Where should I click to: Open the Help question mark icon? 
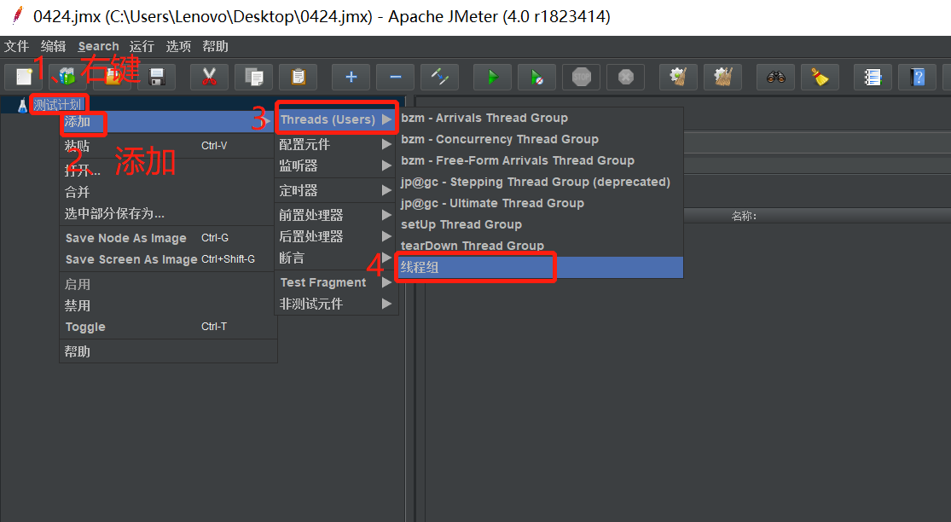(x=917, y=77)
